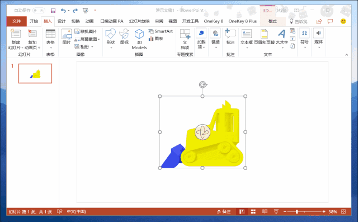Viewport: 358px width, 222px height.
Task: Select slide 1 thumbnail
Action: [x=35, y=73]
